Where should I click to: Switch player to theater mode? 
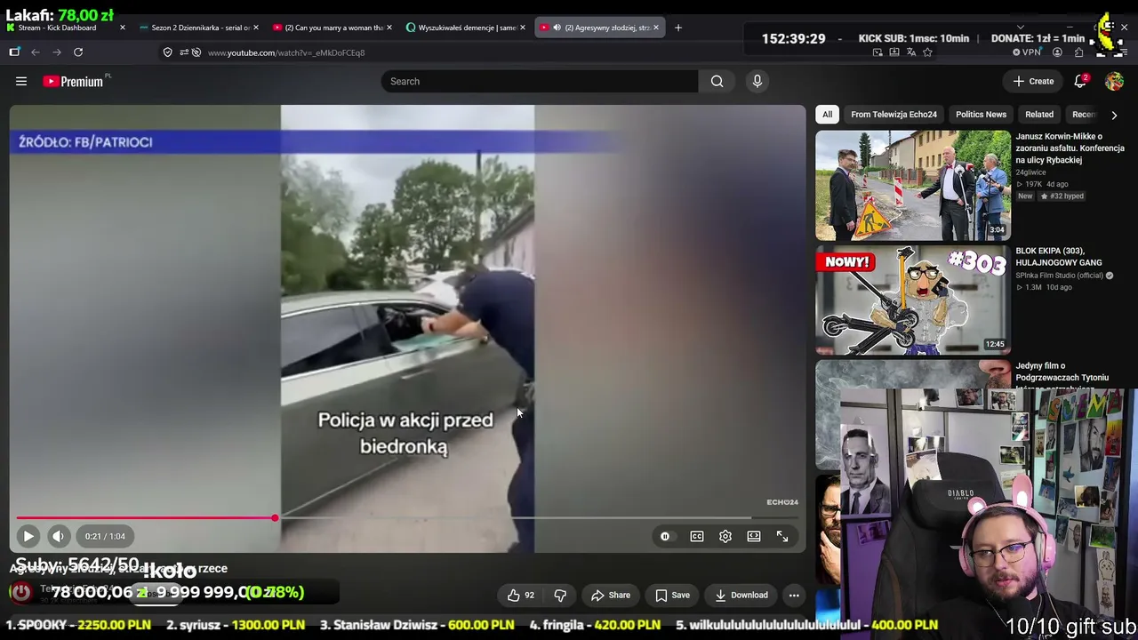tap(754, 536)
